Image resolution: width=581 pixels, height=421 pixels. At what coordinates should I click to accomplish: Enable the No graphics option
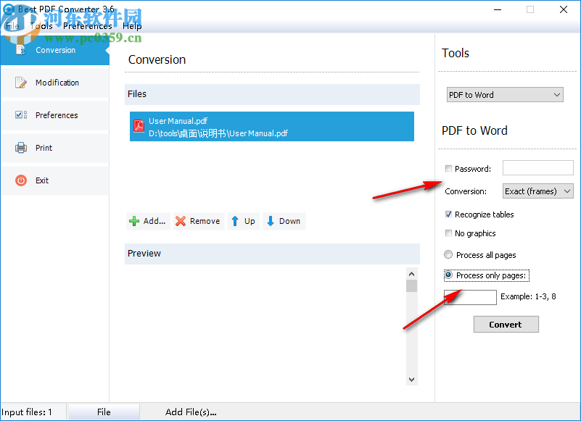(x=448, y=233)
